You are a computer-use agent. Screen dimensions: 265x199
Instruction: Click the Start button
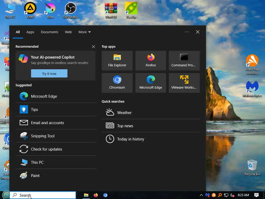[x=6, y=195]
